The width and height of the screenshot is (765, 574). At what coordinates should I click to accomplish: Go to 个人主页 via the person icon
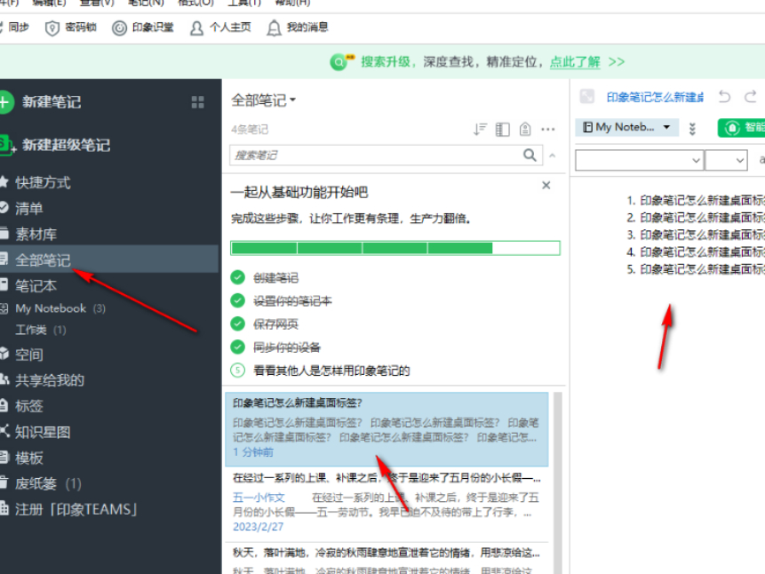coord(196,28)
